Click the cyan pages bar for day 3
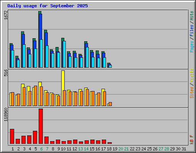 24,56
